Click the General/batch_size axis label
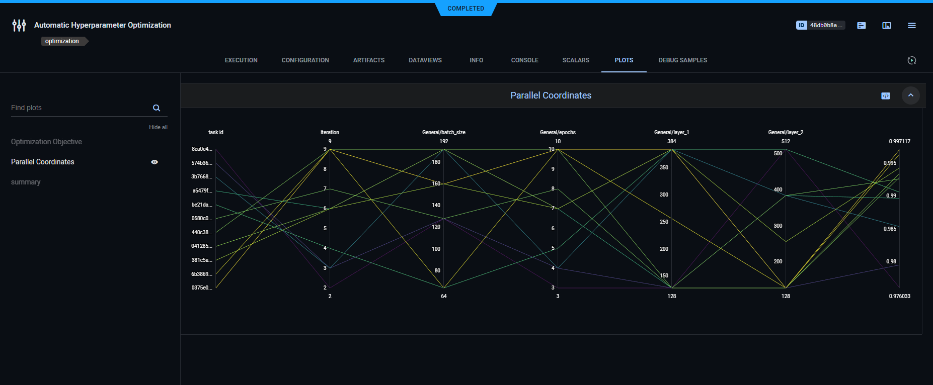 (443, 132)
